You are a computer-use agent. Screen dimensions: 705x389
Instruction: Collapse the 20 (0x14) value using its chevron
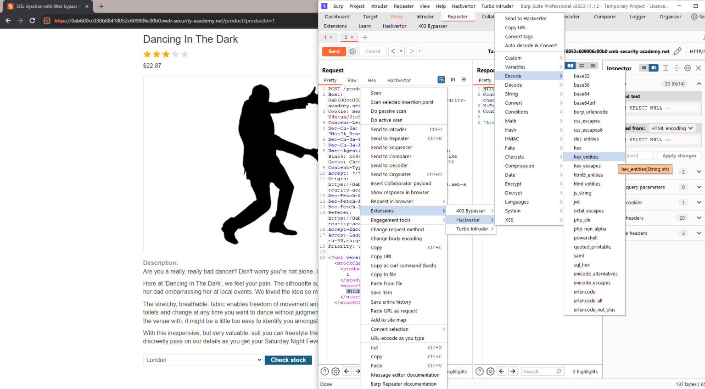pos(699,83)
